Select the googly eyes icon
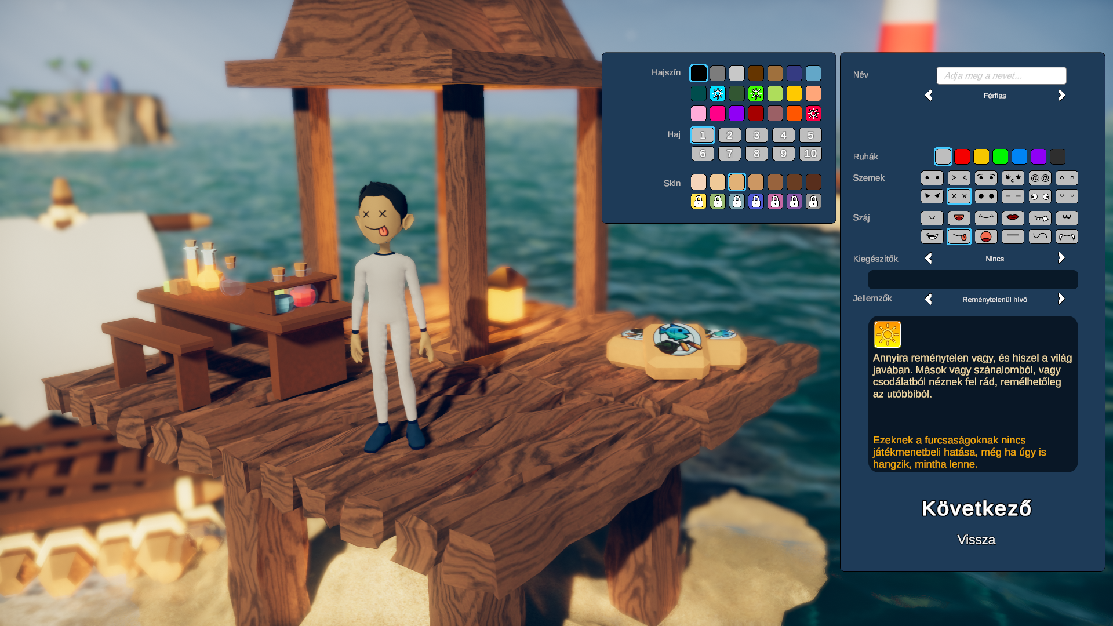Screen dimensions: 1113x626 1039,196
